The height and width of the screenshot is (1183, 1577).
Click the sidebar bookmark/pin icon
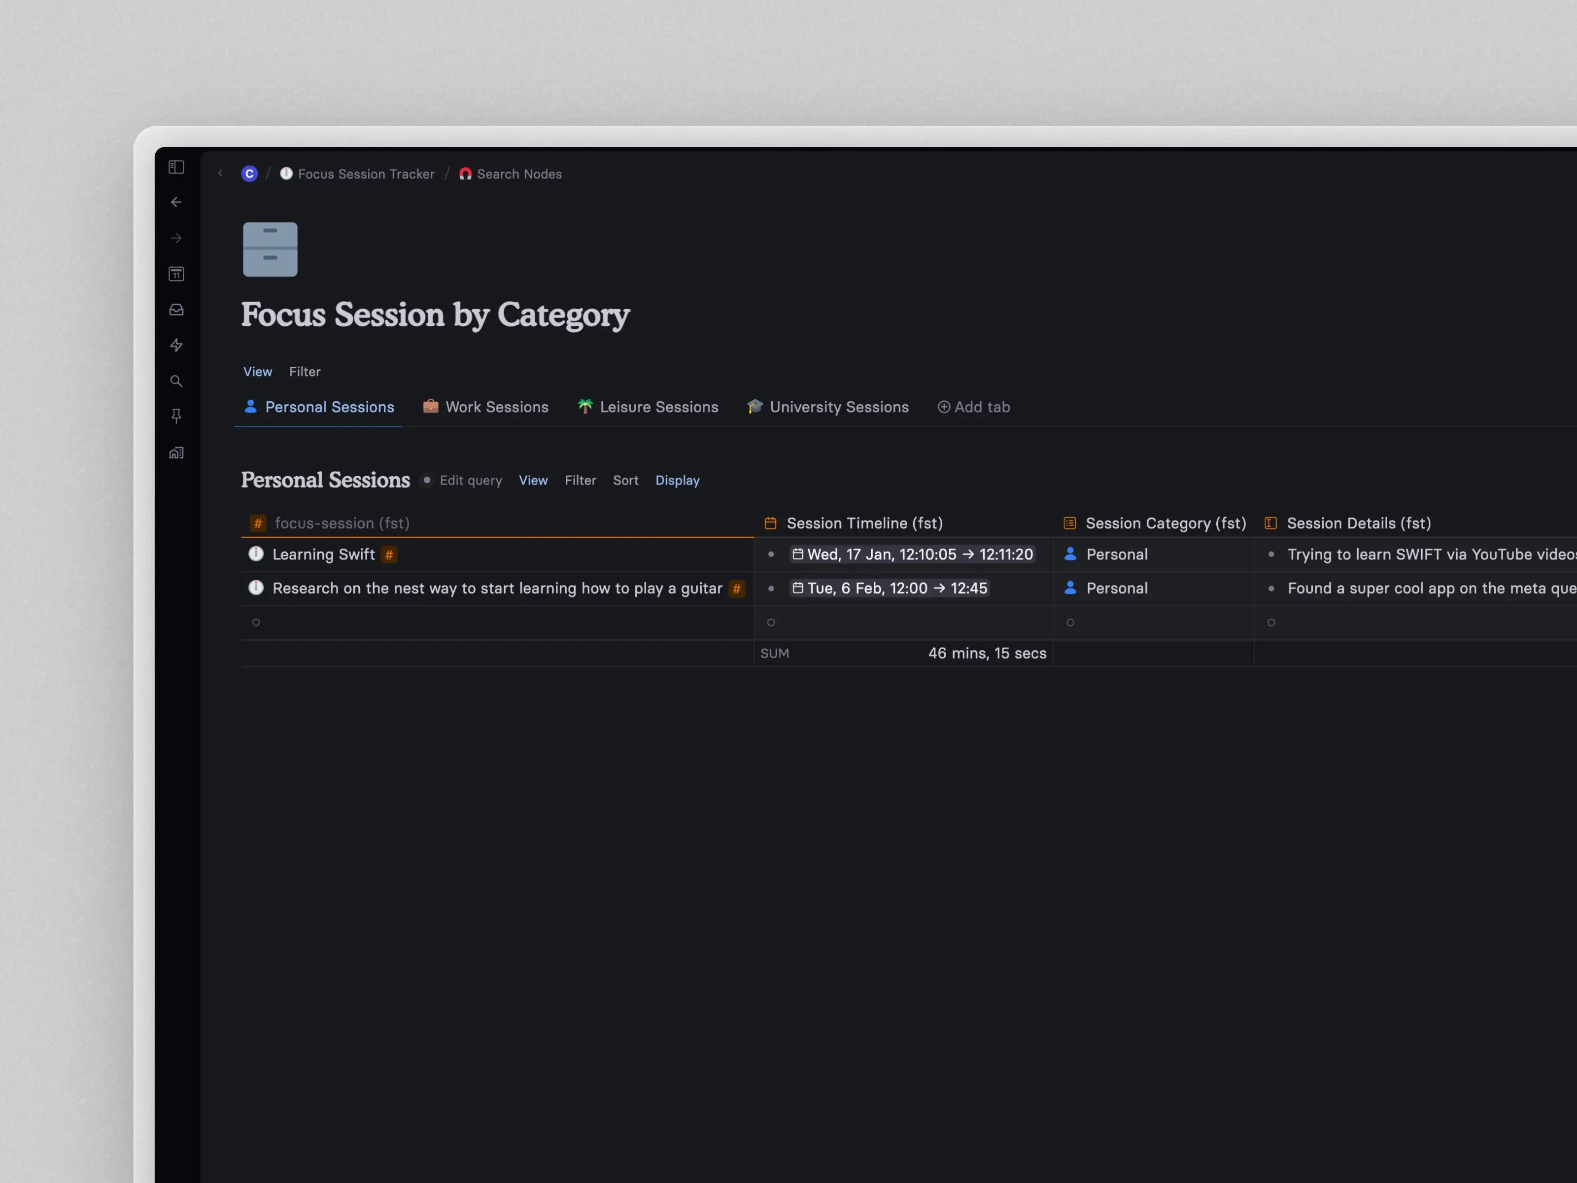177,417
